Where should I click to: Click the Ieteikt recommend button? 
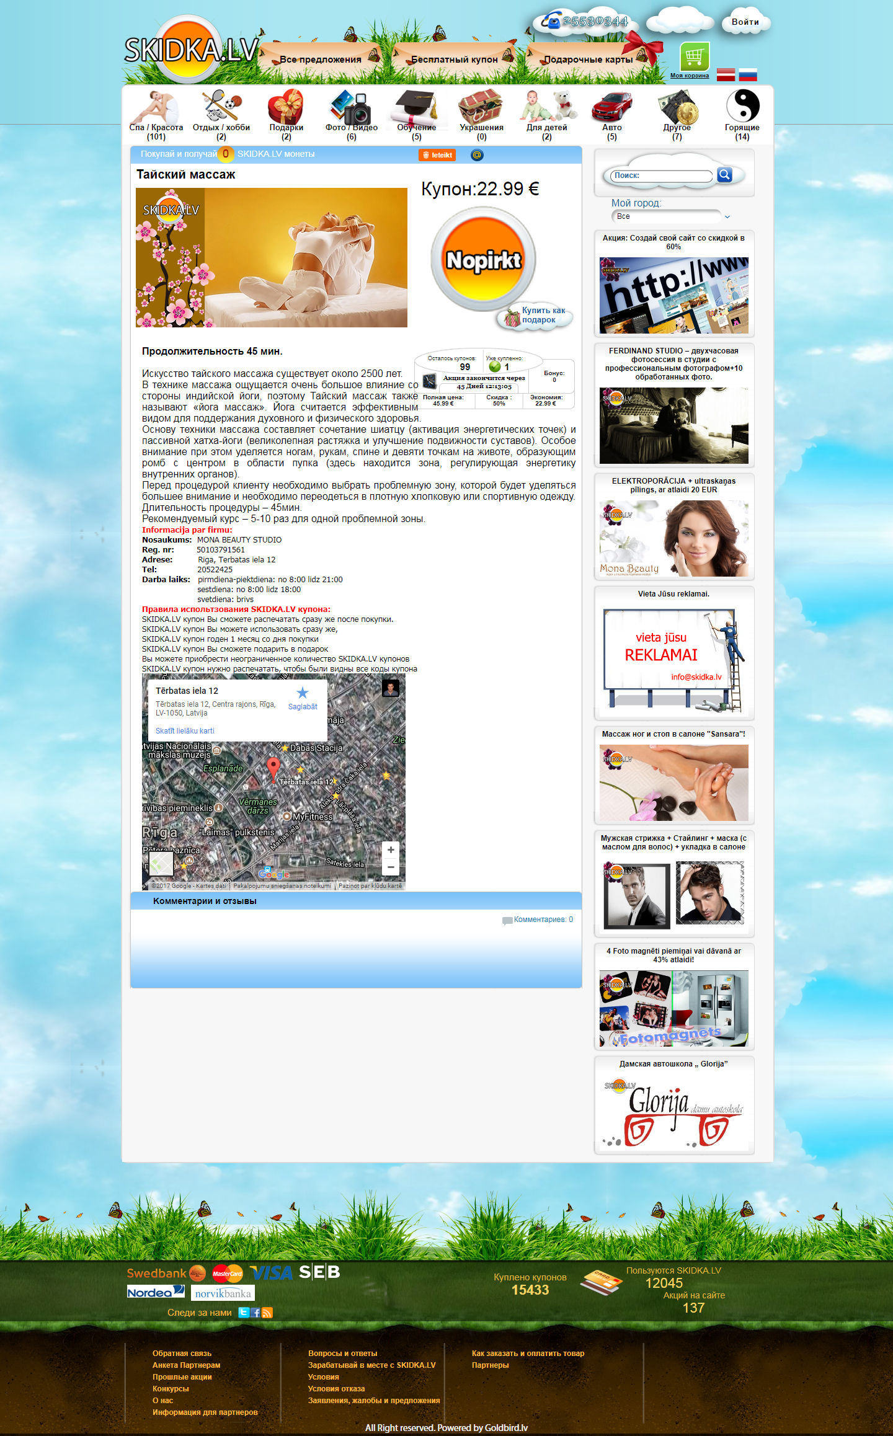point(437,155)
